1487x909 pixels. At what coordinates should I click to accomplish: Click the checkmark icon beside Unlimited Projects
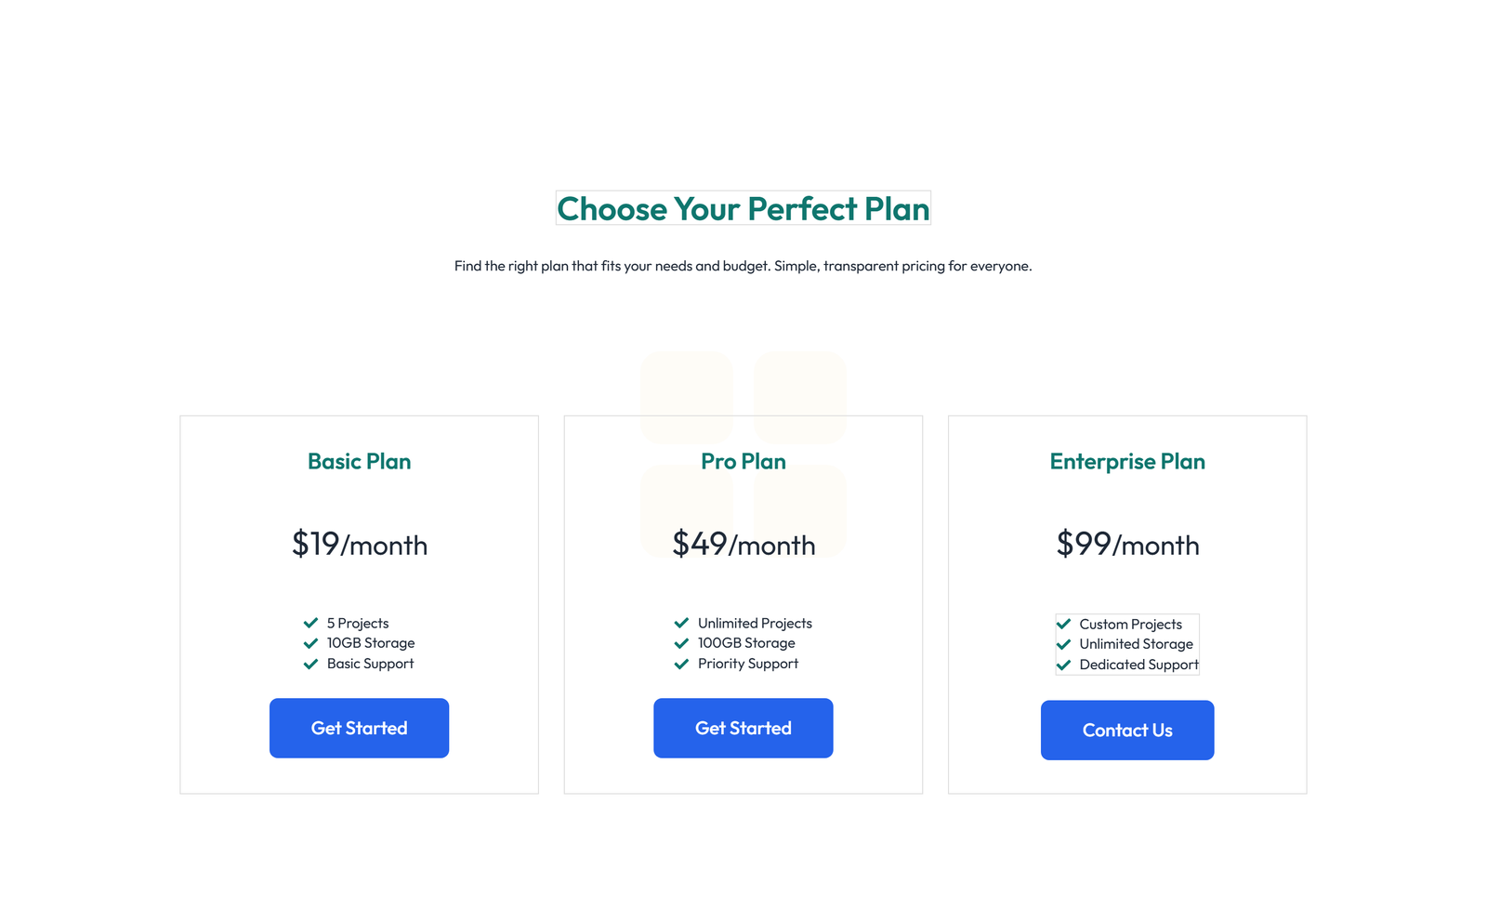[x=682, y=623]
